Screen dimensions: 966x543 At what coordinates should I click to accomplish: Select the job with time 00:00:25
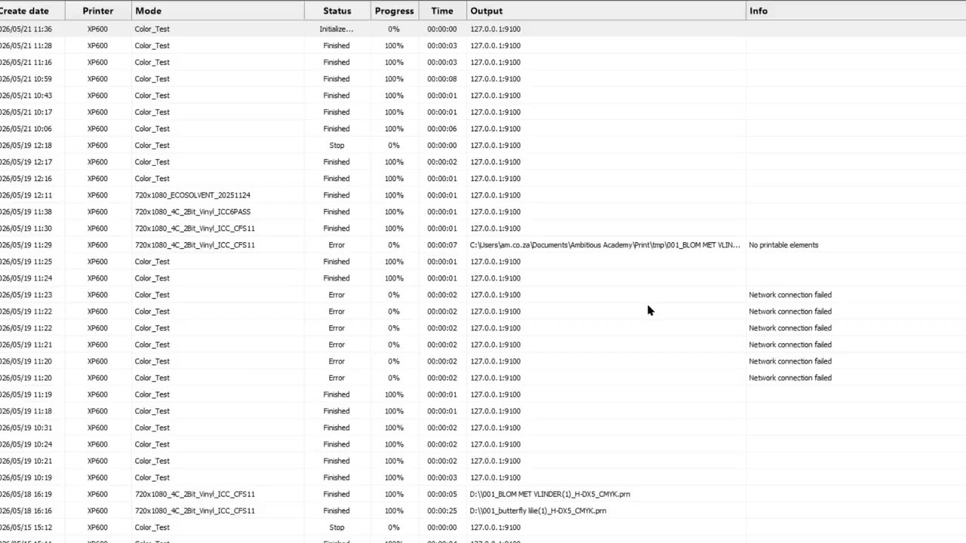[x=483, y=511]
